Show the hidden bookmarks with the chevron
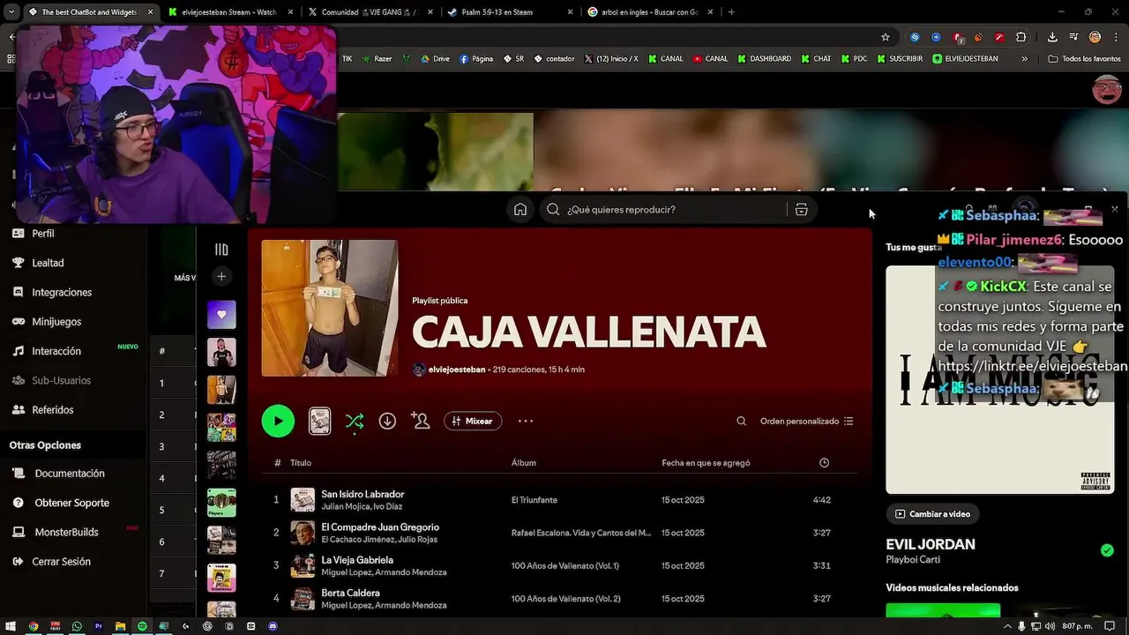The height and width of the screenshot is (635, 1129). [x=1024, y=59]
